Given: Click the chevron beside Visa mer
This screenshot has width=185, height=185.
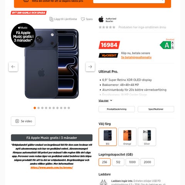Looking at the screenshot, I should tap(111, 101).
